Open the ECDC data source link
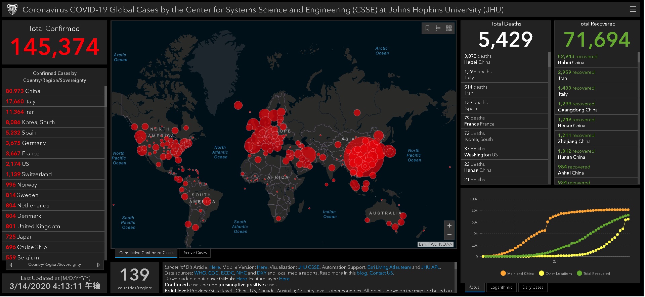The image size is (645, 297). pos(227,273)
